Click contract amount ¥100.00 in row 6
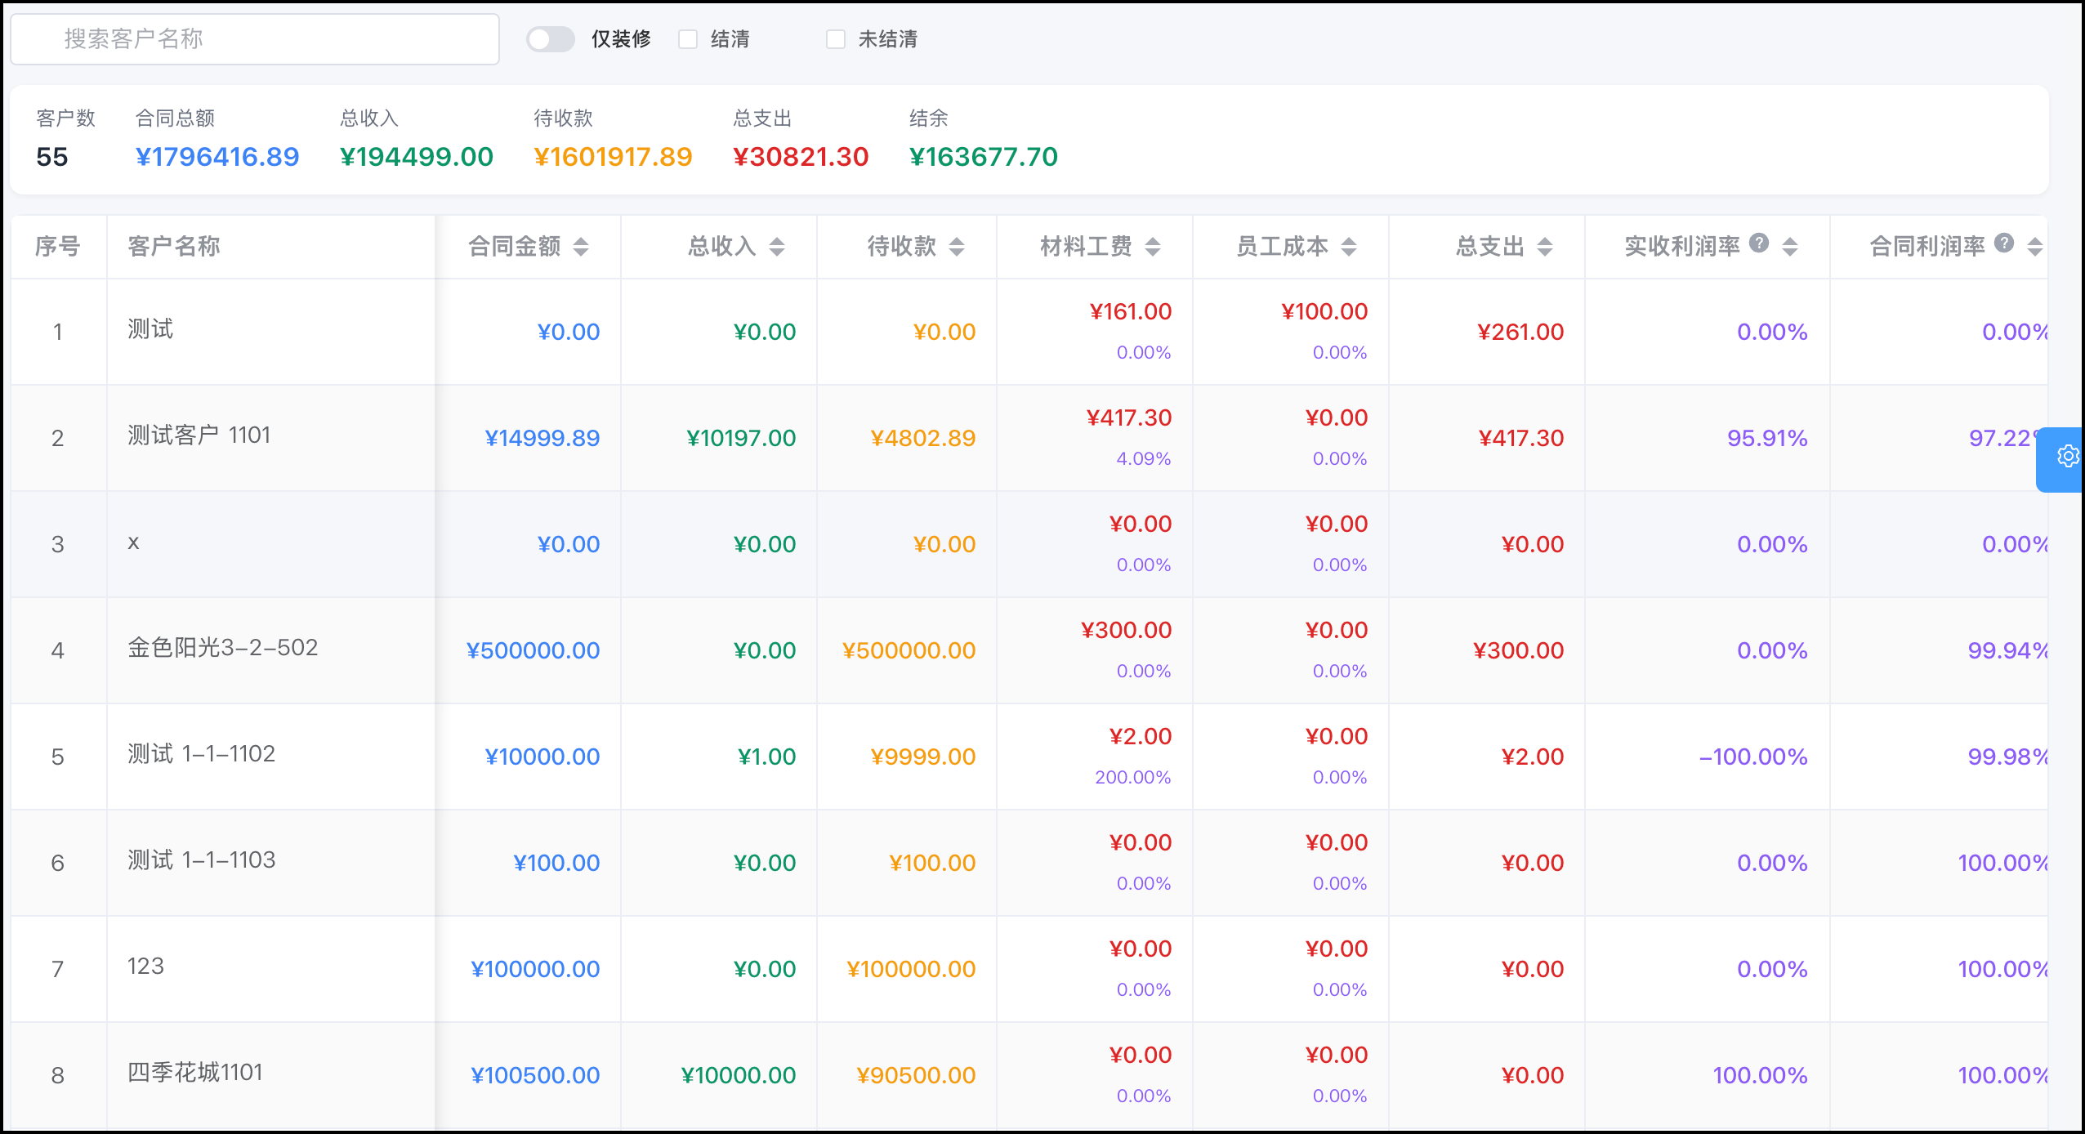 click(556, 864)
